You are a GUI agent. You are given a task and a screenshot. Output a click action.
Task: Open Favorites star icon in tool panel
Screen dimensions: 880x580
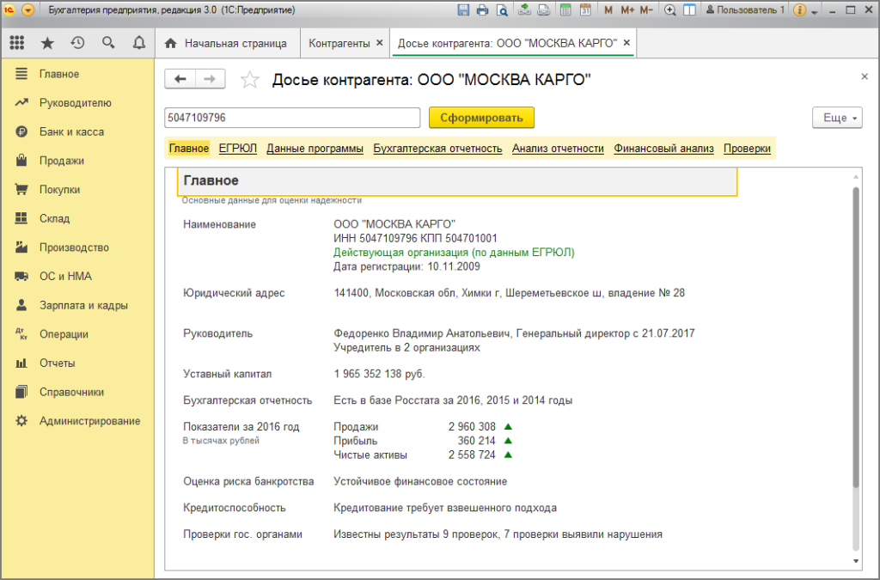[x=48, y=43]
